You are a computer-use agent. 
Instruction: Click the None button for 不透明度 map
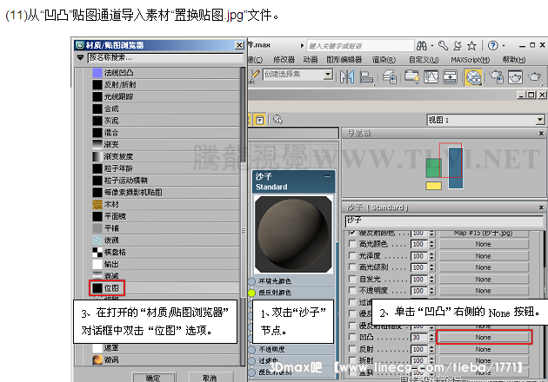[484, 291]
